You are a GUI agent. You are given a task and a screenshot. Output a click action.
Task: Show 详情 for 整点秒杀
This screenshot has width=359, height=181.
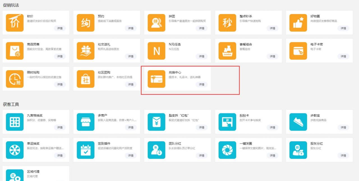click(272, 28)
